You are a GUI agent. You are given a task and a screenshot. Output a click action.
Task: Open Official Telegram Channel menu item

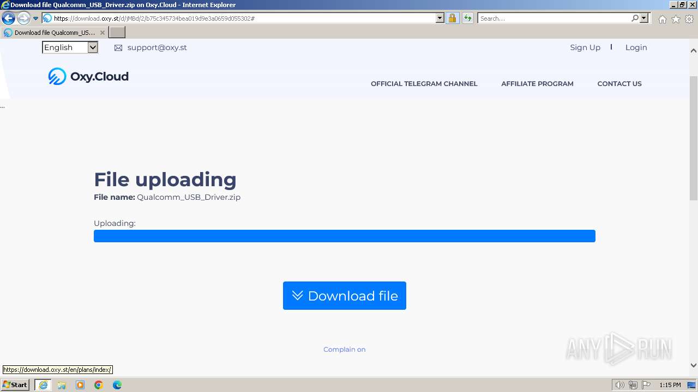424,84
